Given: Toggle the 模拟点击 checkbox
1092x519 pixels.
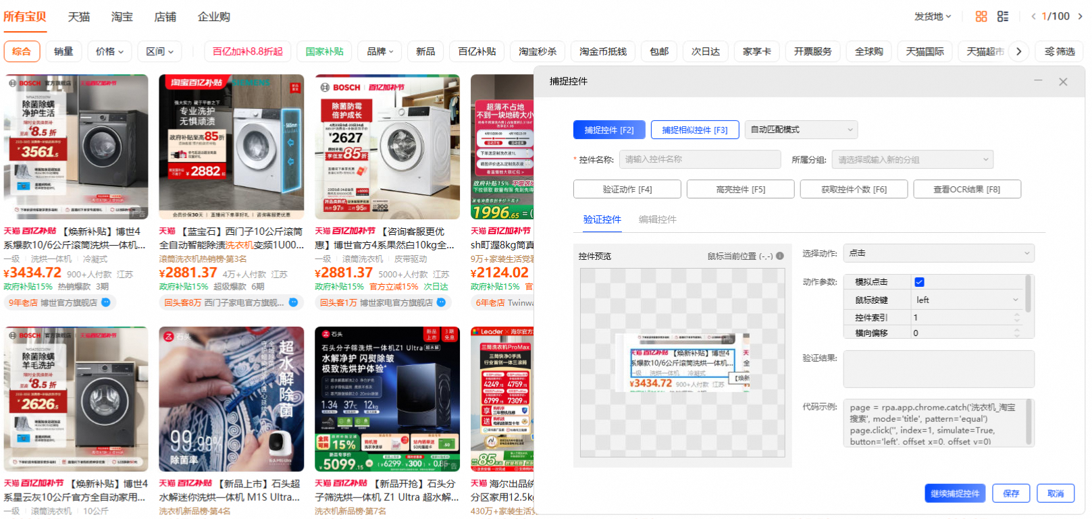Looking at the screenshot, I should point(919,282).
